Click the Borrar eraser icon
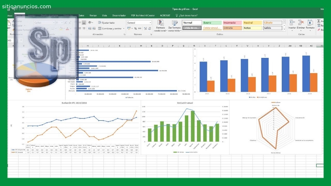331x186 pixels. [x=319, y=30]
